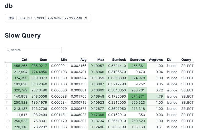
Task: Click the Sum cell 318.2340
Action: point(39,84)
